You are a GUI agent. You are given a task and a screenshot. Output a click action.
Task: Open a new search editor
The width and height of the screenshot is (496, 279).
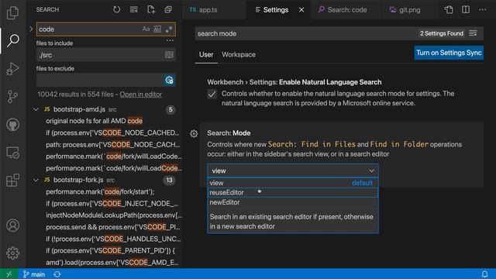coord(151,9)
